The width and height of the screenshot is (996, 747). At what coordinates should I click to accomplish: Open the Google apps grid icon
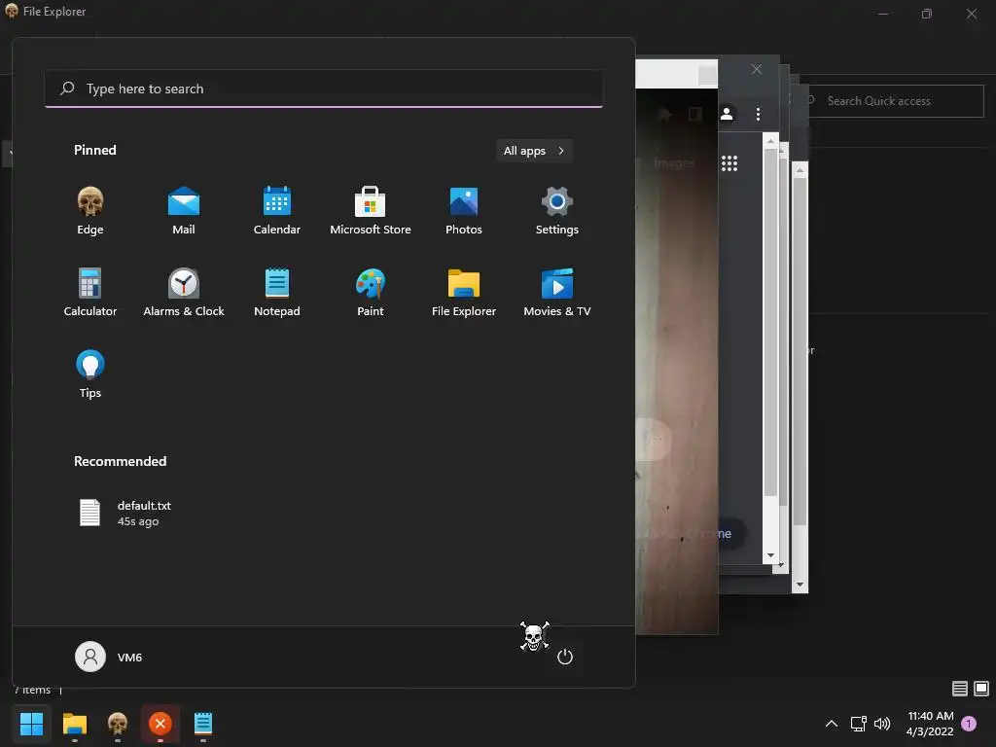729,163
